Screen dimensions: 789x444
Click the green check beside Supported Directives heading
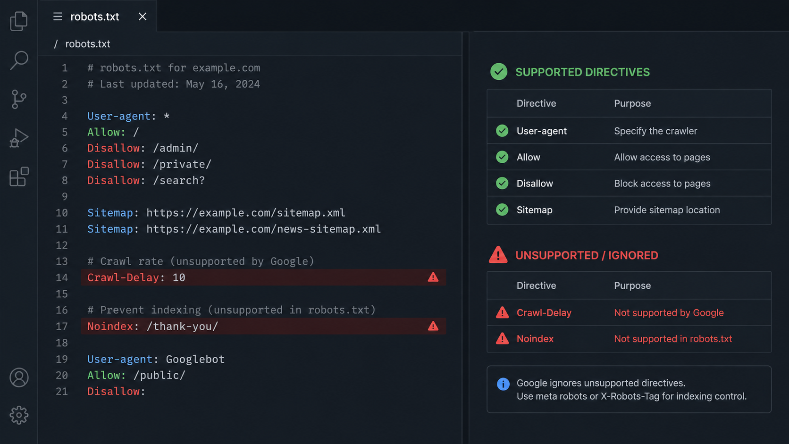point(499,72)
